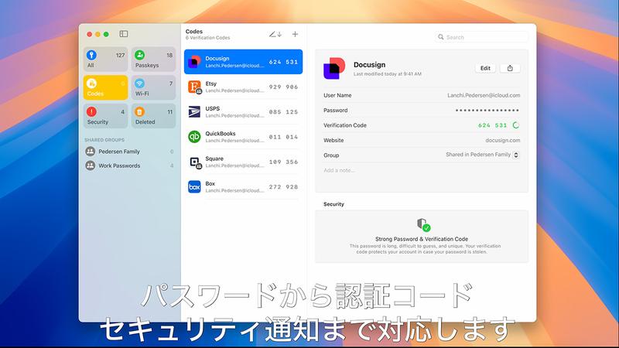Click the Square logo icon

[194, 162]
